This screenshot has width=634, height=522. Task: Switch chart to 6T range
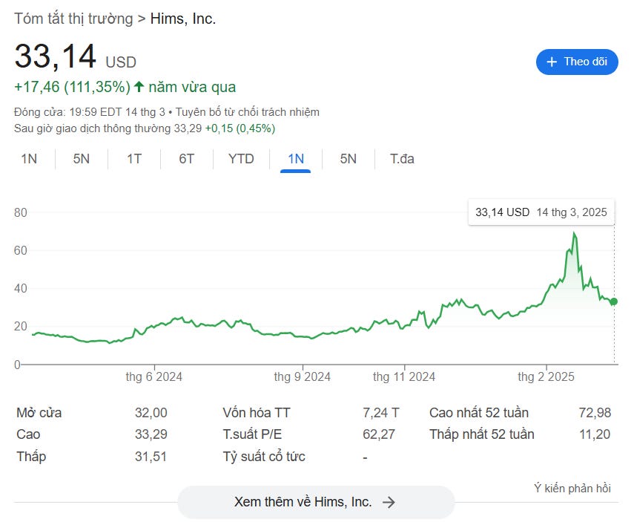[186, 159]
